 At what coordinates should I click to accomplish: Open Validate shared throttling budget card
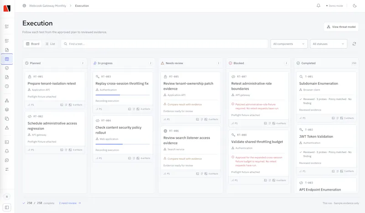tap(258, 157)
